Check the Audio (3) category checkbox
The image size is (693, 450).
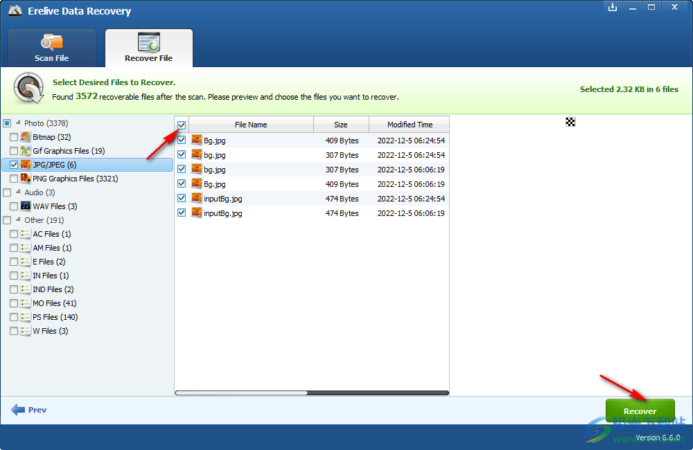7,192
